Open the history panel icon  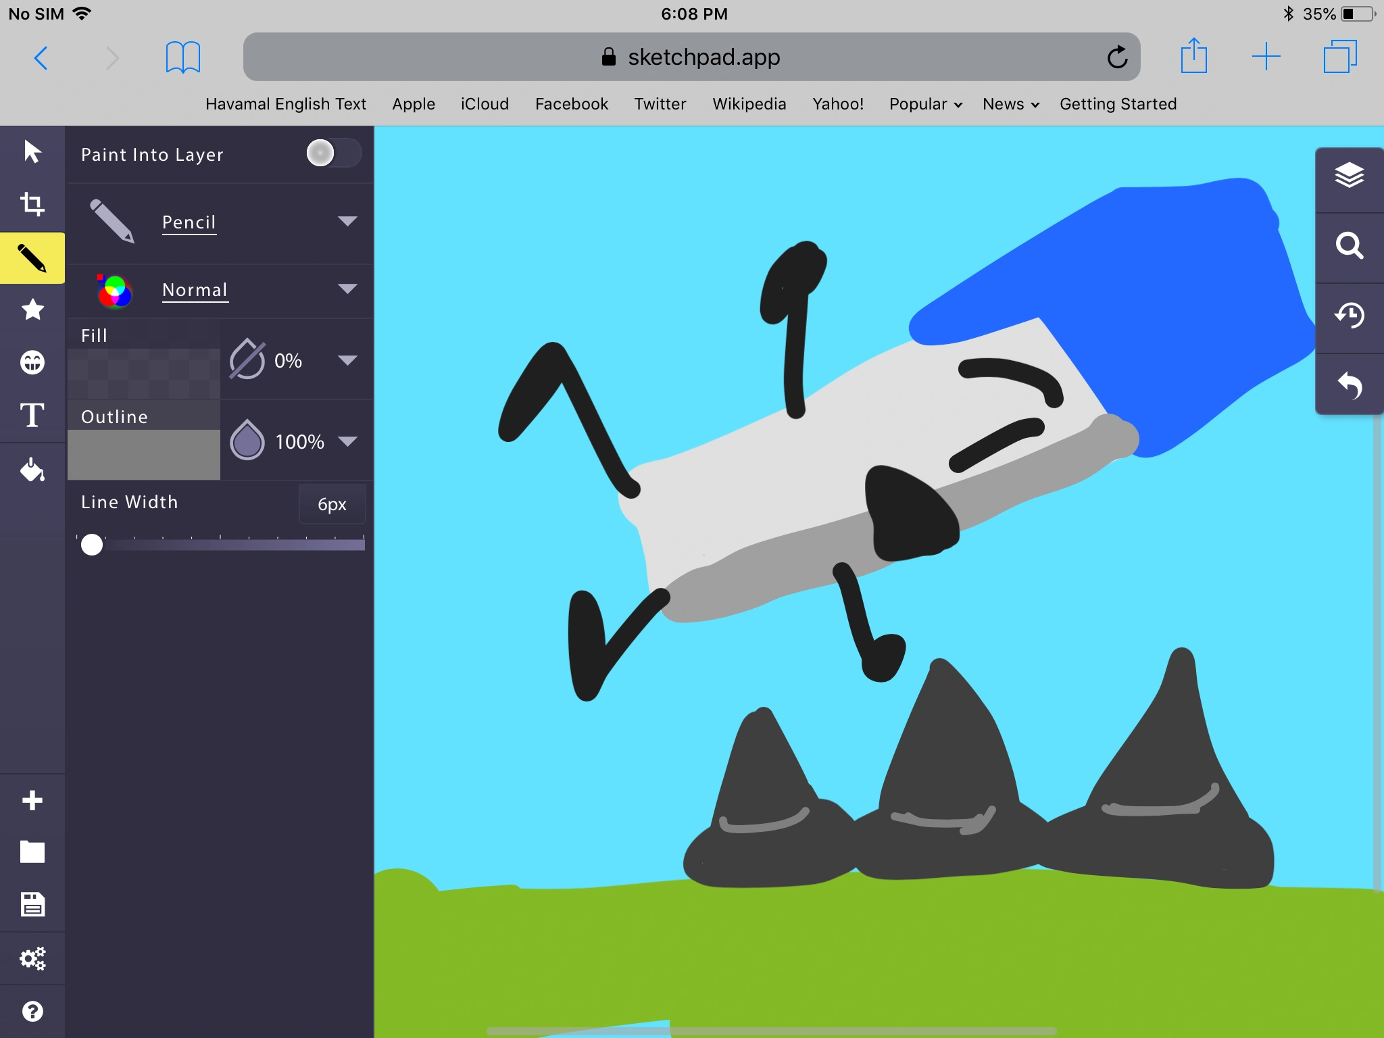tap(1349, 315)
